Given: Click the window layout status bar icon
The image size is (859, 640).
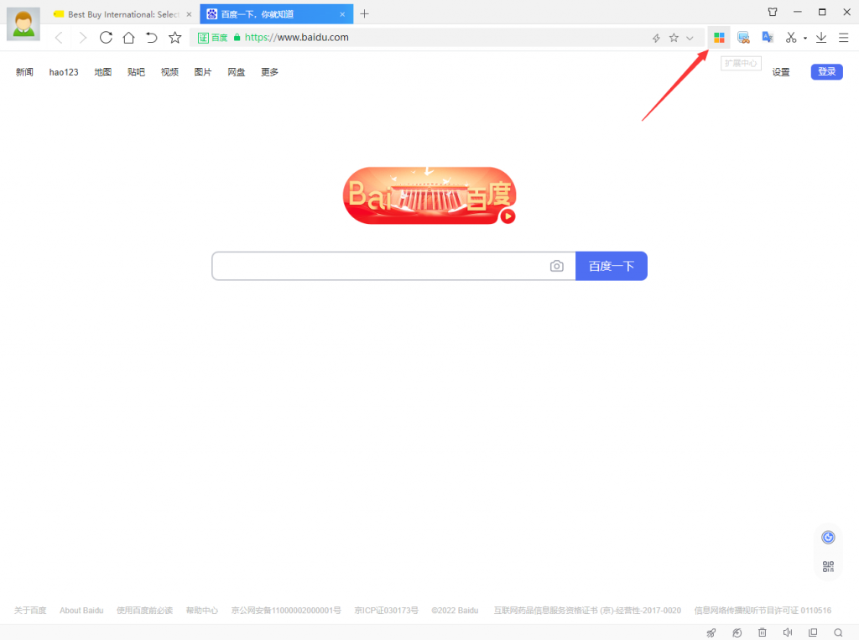Looking at the screenshot, I should tap(813, 632).
